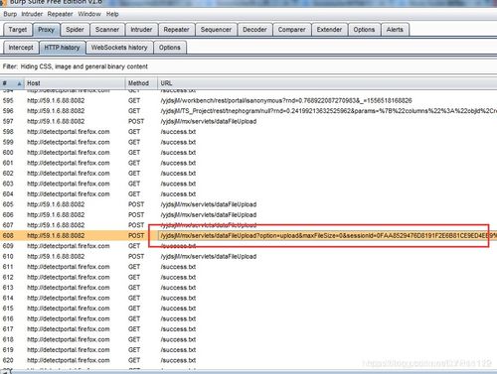
Task: Select POST request row 606
Action: coord(248,215)
